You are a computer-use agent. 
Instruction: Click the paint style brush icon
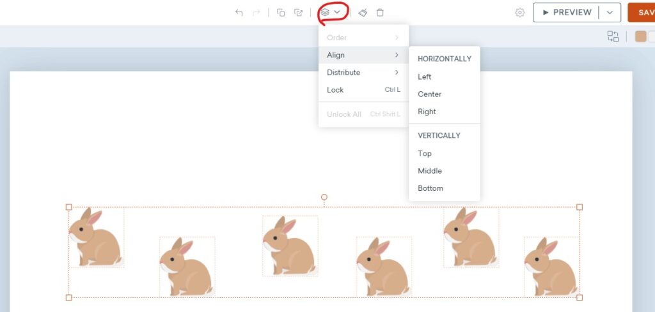click(363, 13)
